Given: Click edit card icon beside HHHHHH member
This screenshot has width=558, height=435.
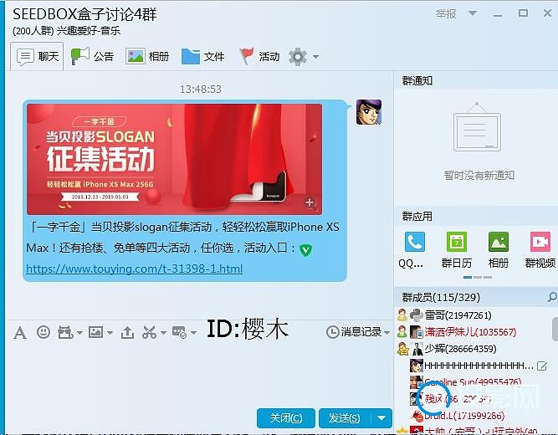Looking at the screenshot, I should (541, 366).
